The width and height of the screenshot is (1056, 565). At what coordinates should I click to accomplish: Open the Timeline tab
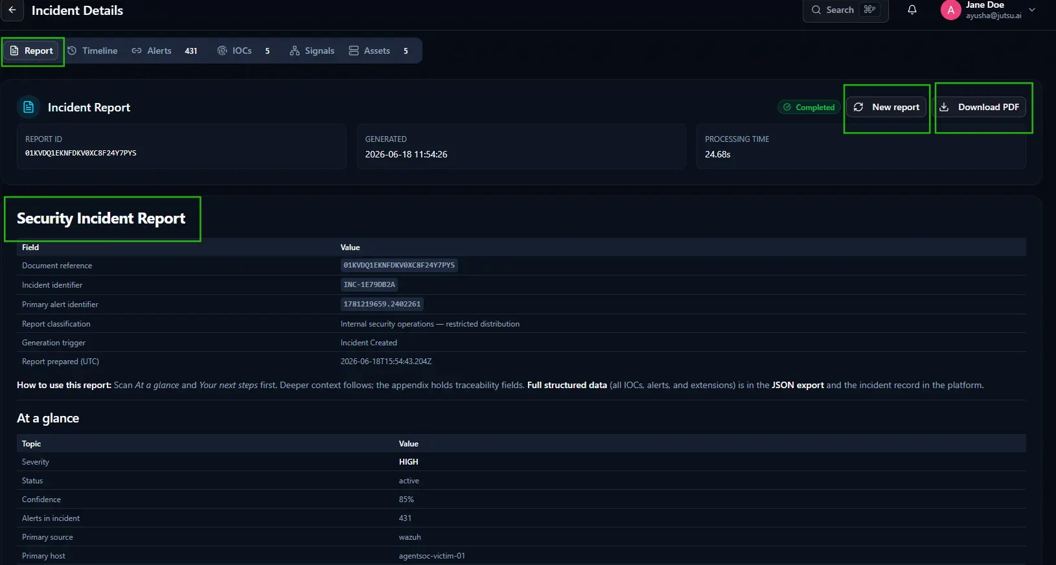pyautogui.click(x=93, y=51)
